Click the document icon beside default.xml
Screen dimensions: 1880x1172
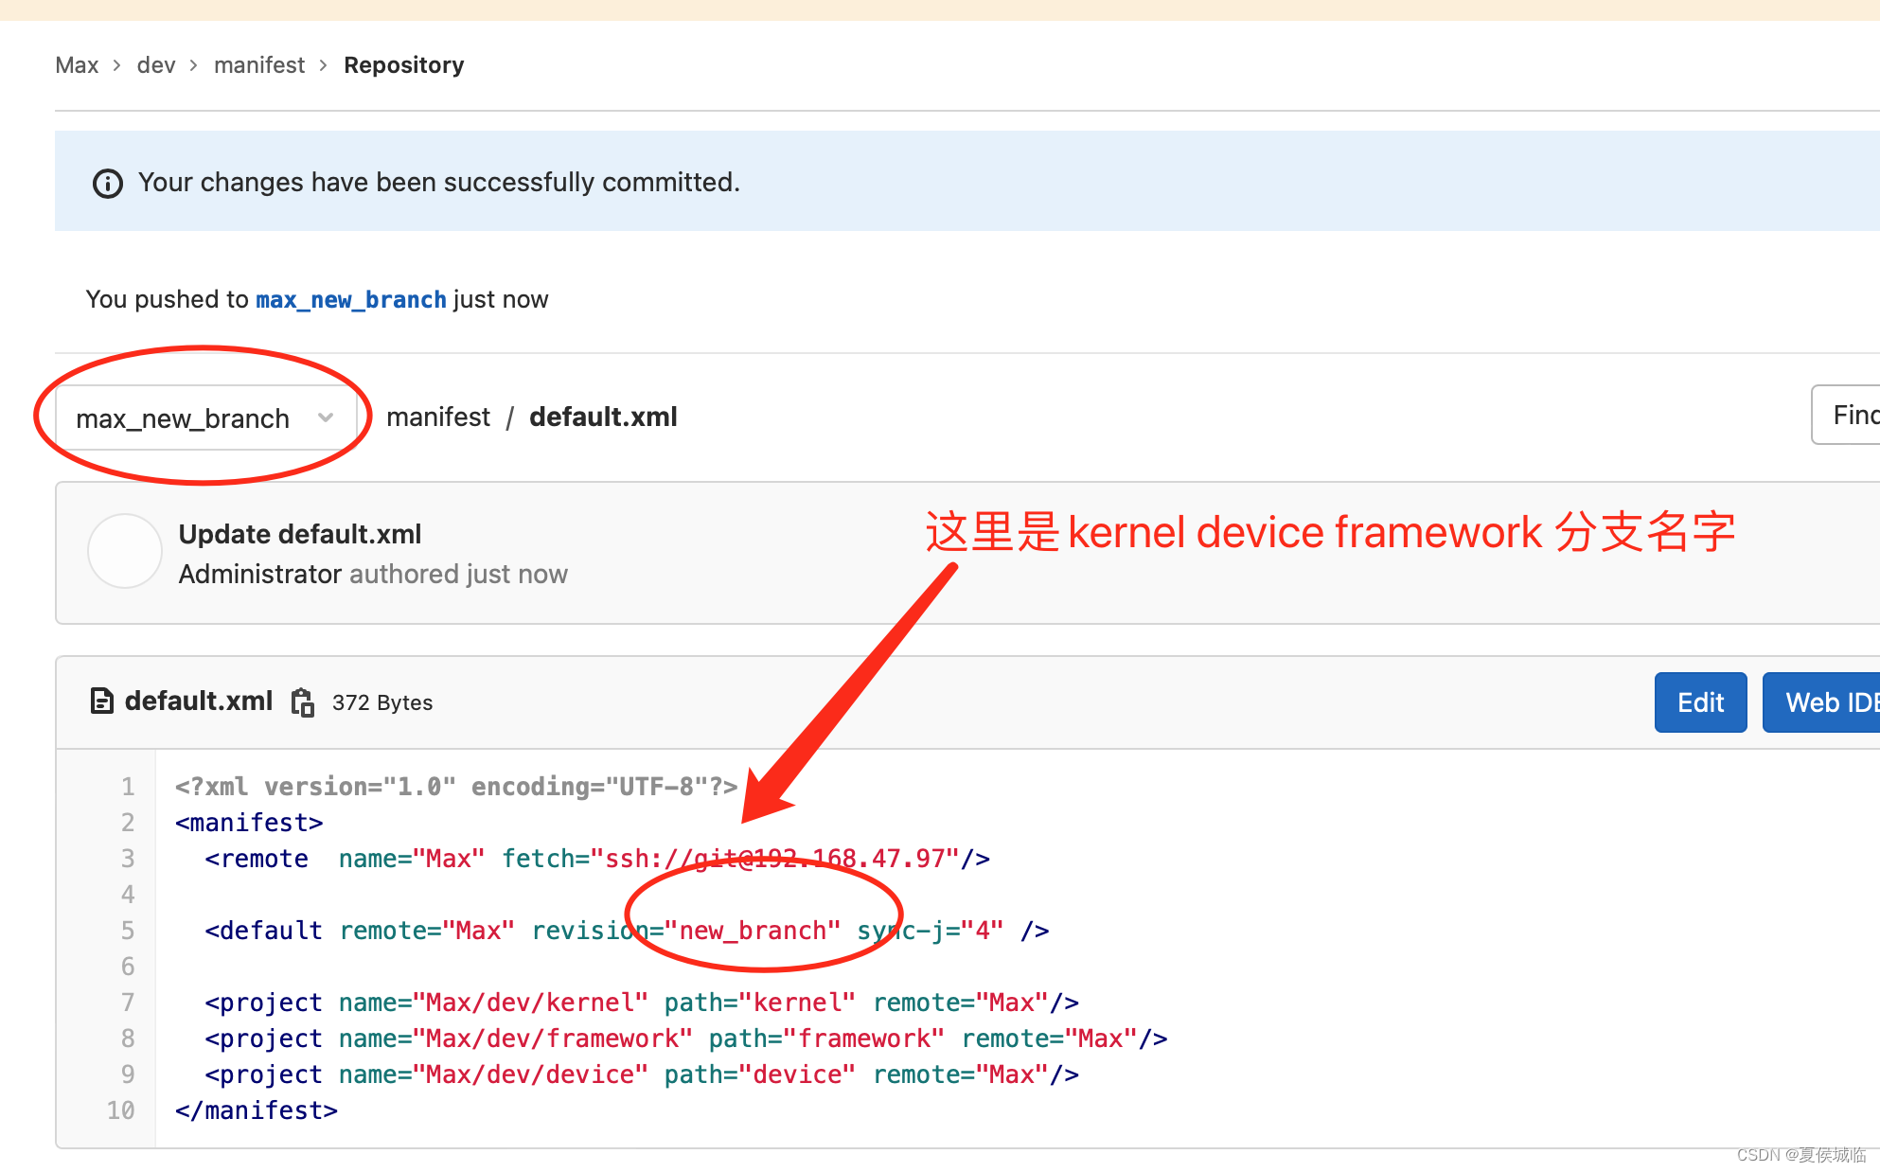point(101,701)
